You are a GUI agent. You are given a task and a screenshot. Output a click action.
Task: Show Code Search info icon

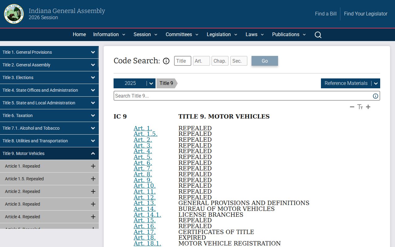pos(166,61)
